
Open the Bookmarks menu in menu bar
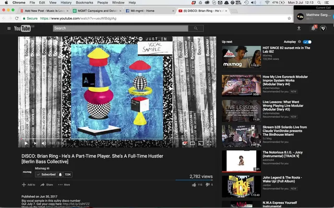pyautogui.click(x=85, y=3)
